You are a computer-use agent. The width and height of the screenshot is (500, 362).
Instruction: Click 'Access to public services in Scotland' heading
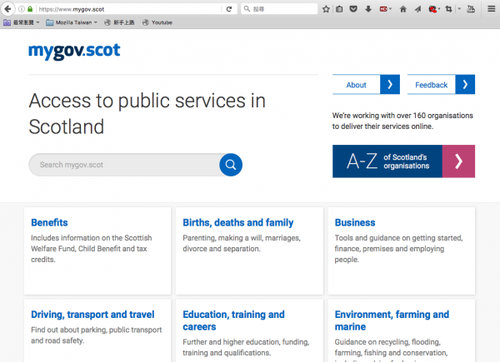tap(147, 114)
